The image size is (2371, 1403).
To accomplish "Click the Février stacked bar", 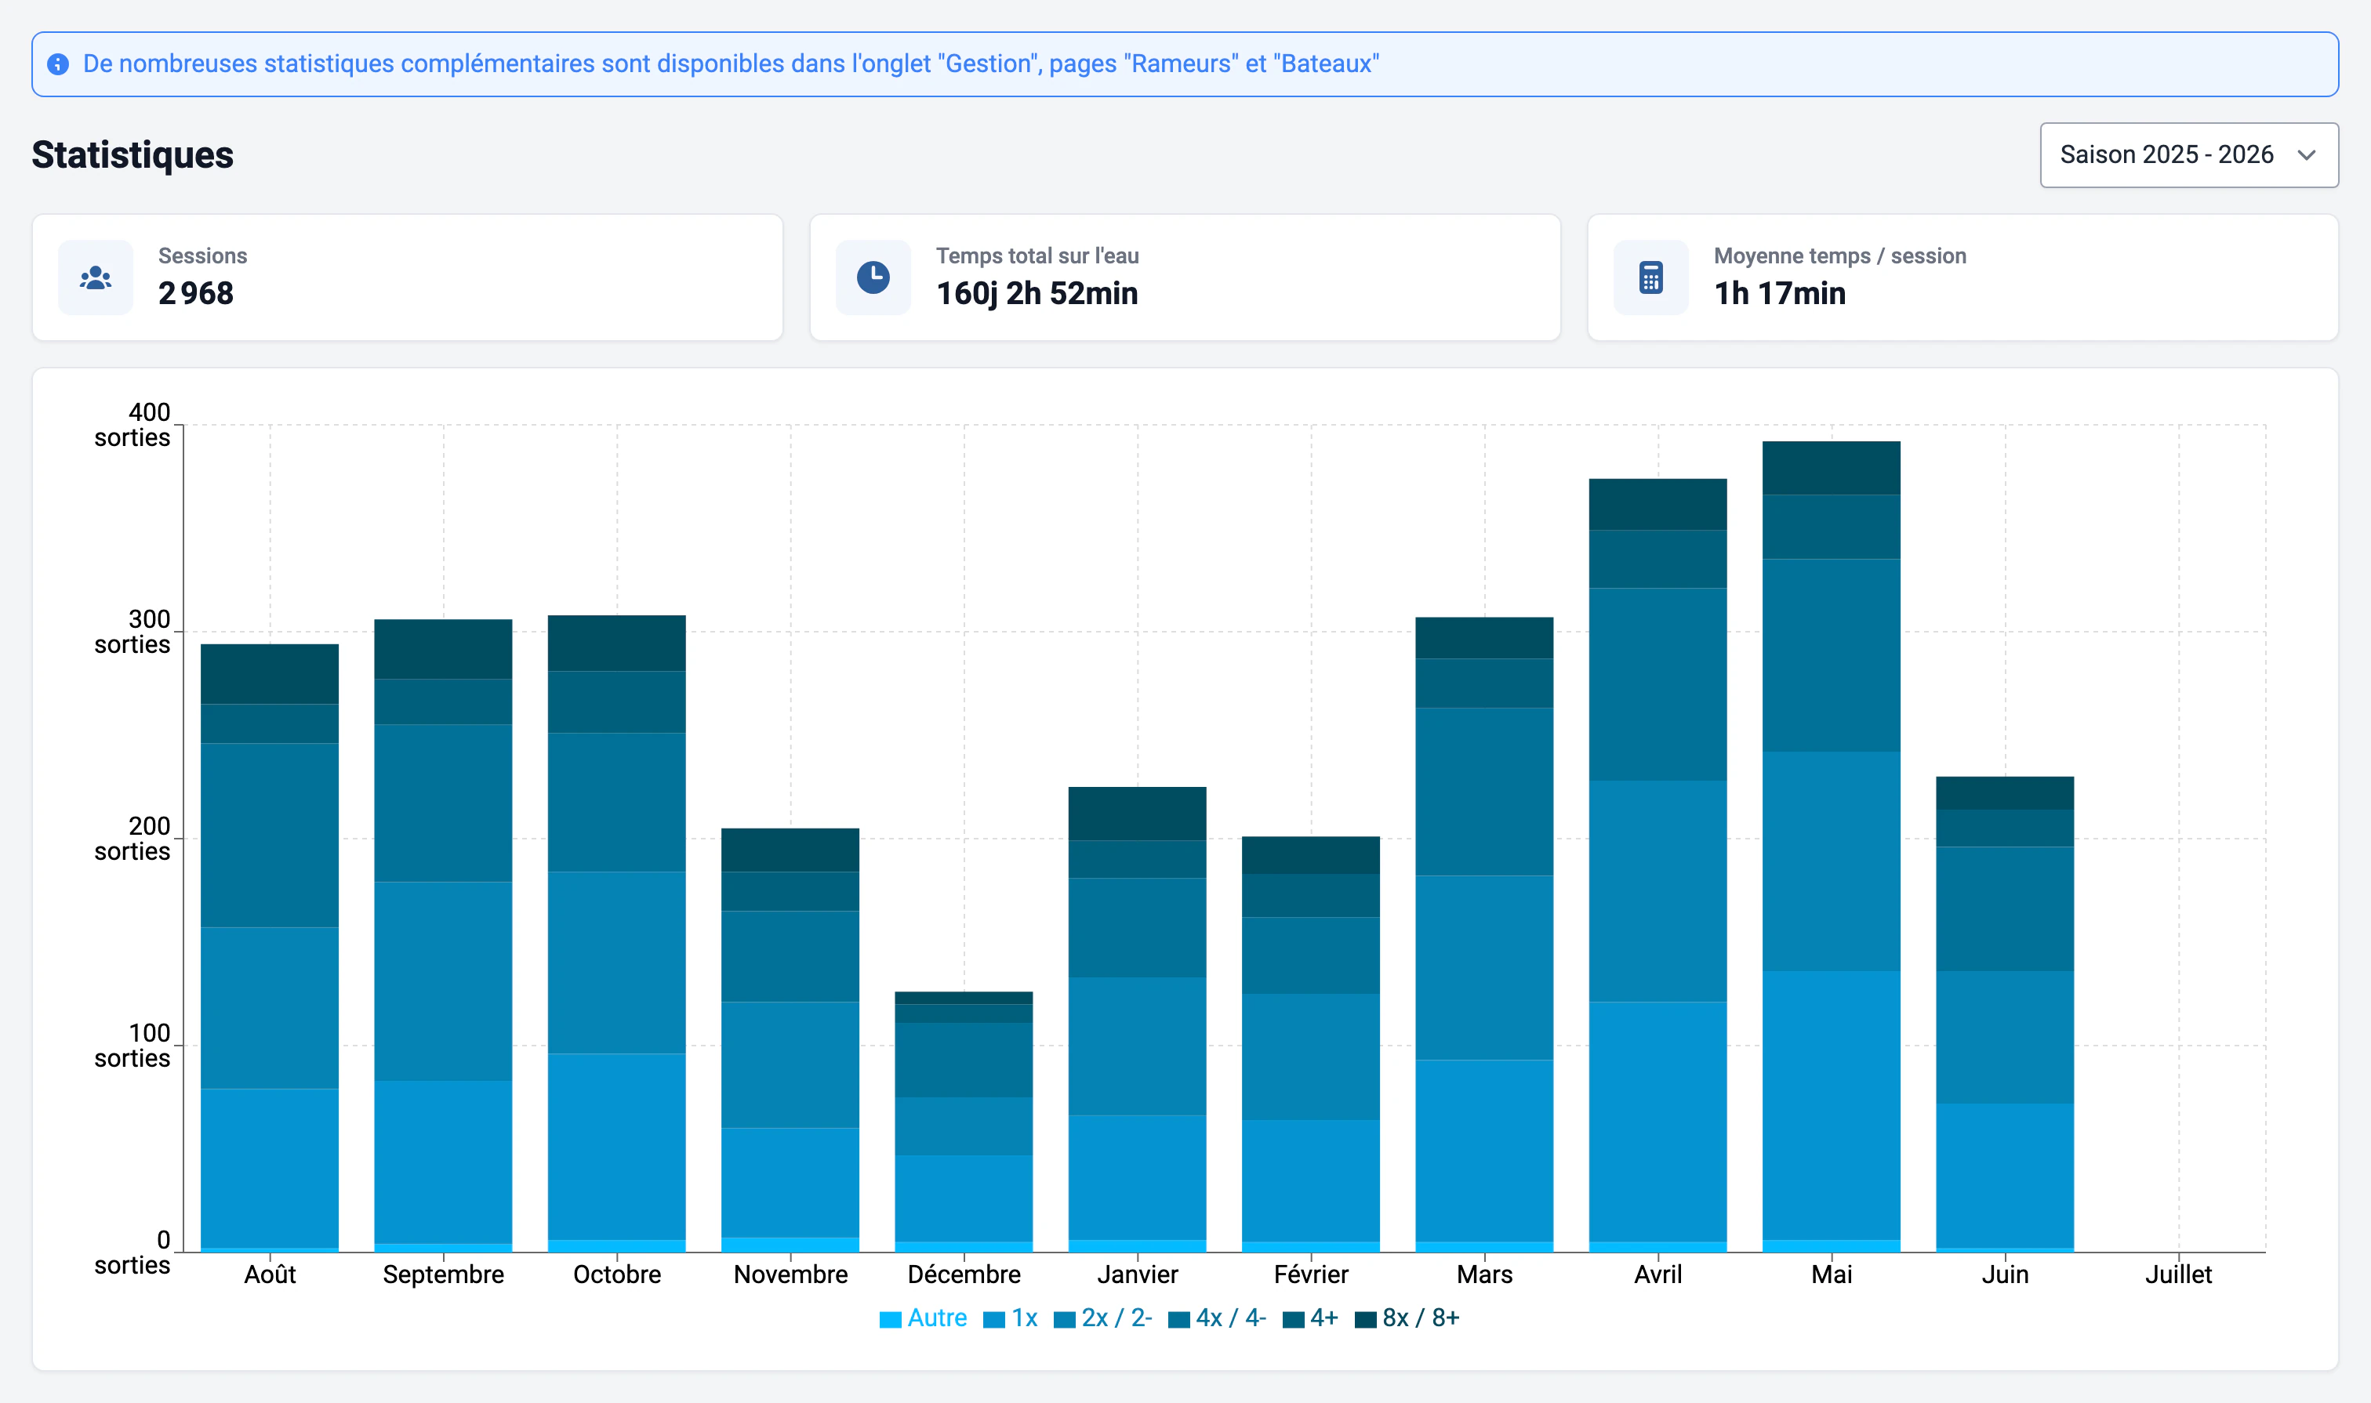I will point(1311,1045).
